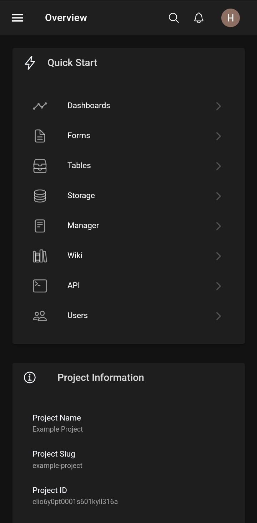Click the Dashboards line-chart icon
The height and width of the screenshot is (523, 257).
pyautogui.click(x=40, y=106)
